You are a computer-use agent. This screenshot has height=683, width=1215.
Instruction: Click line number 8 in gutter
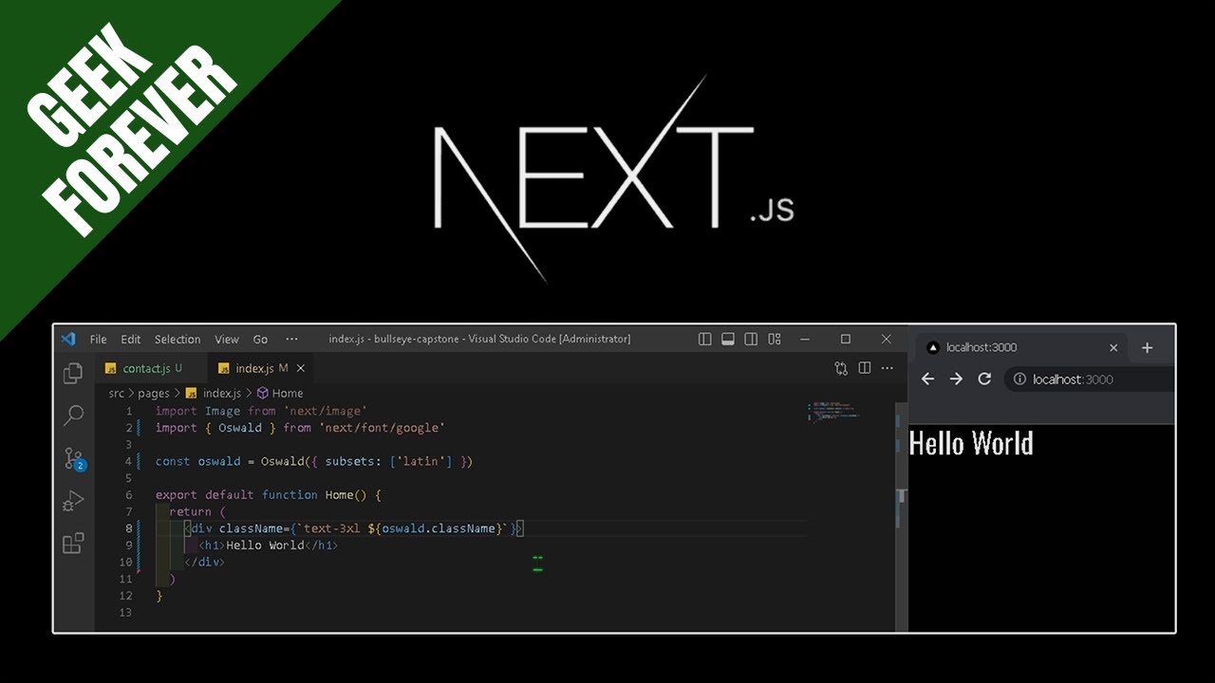click(129, 528)
